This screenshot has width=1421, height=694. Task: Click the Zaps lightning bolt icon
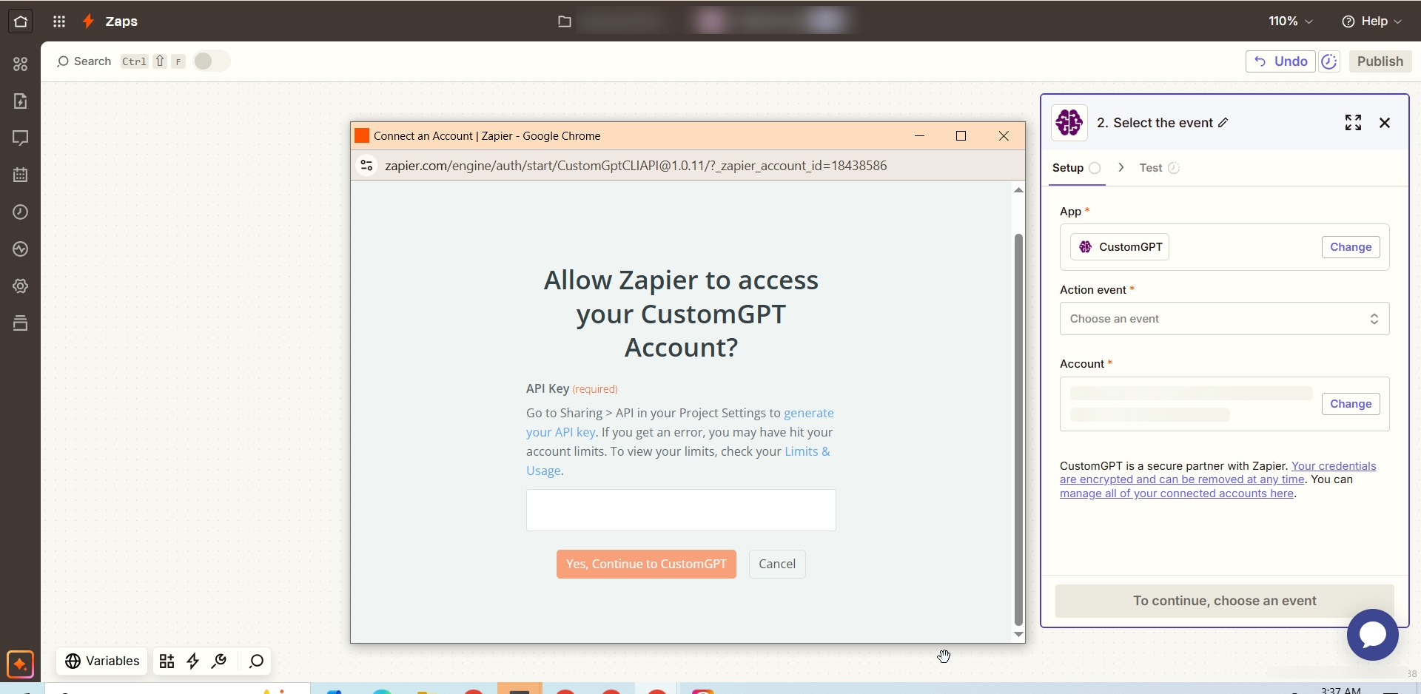point(88,21)
